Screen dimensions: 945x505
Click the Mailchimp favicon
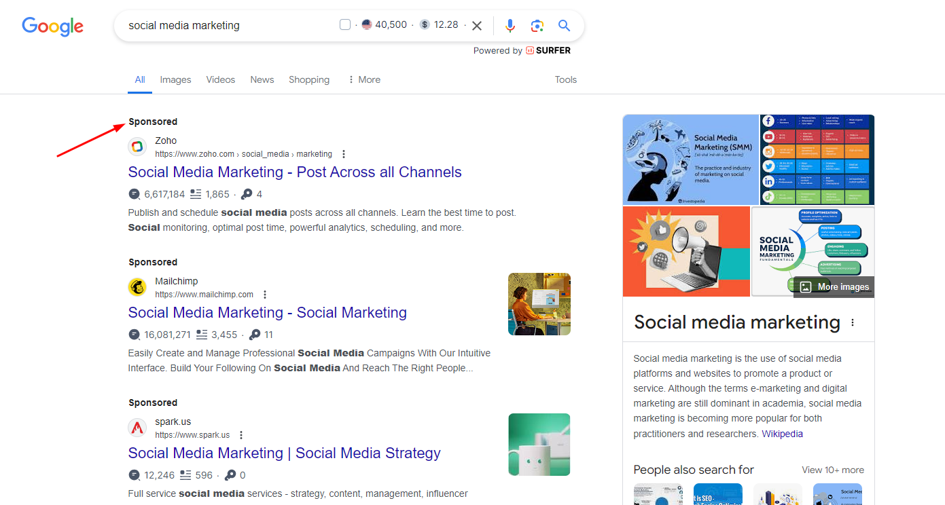[137, 287]
